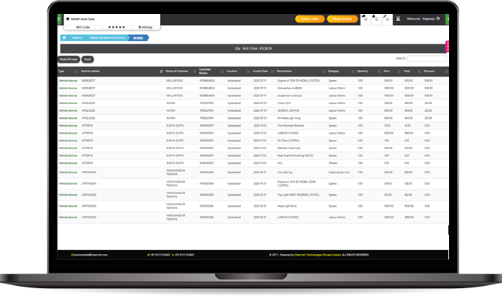Click price 3500.00 in the GeneralServiceBMW row
Image resolution: width=502 pixels, height=296 pixels.
coord(389,88)
